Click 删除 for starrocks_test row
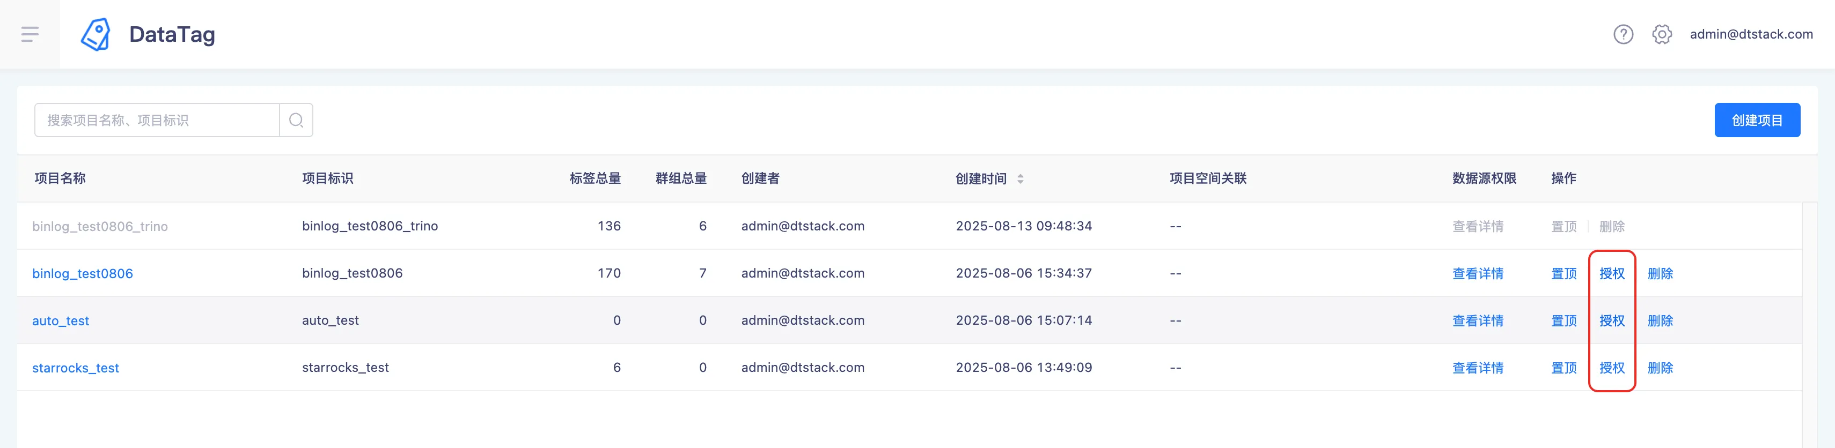This screenshot has height=448, width=1835. tap(1660, 368)
